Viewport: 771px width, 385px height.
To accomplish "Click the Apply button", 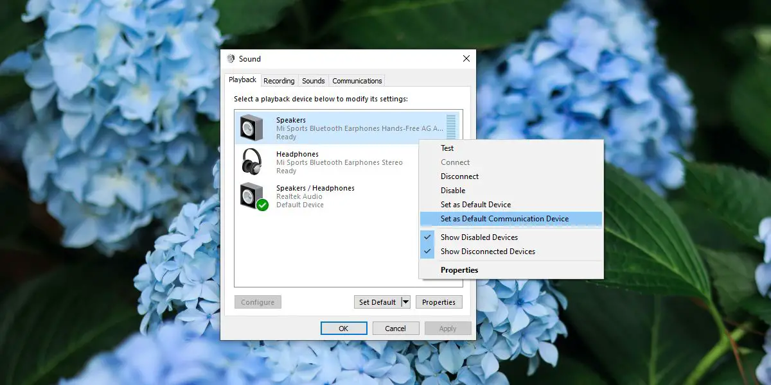I will click(x=448, y=329).
